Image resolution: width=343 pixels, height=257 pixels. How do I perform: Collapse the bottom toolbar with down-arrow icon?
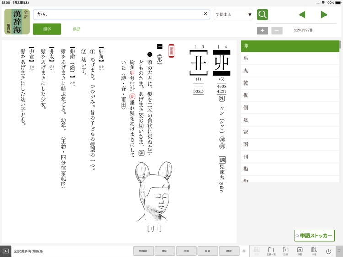tap(339, 251)
